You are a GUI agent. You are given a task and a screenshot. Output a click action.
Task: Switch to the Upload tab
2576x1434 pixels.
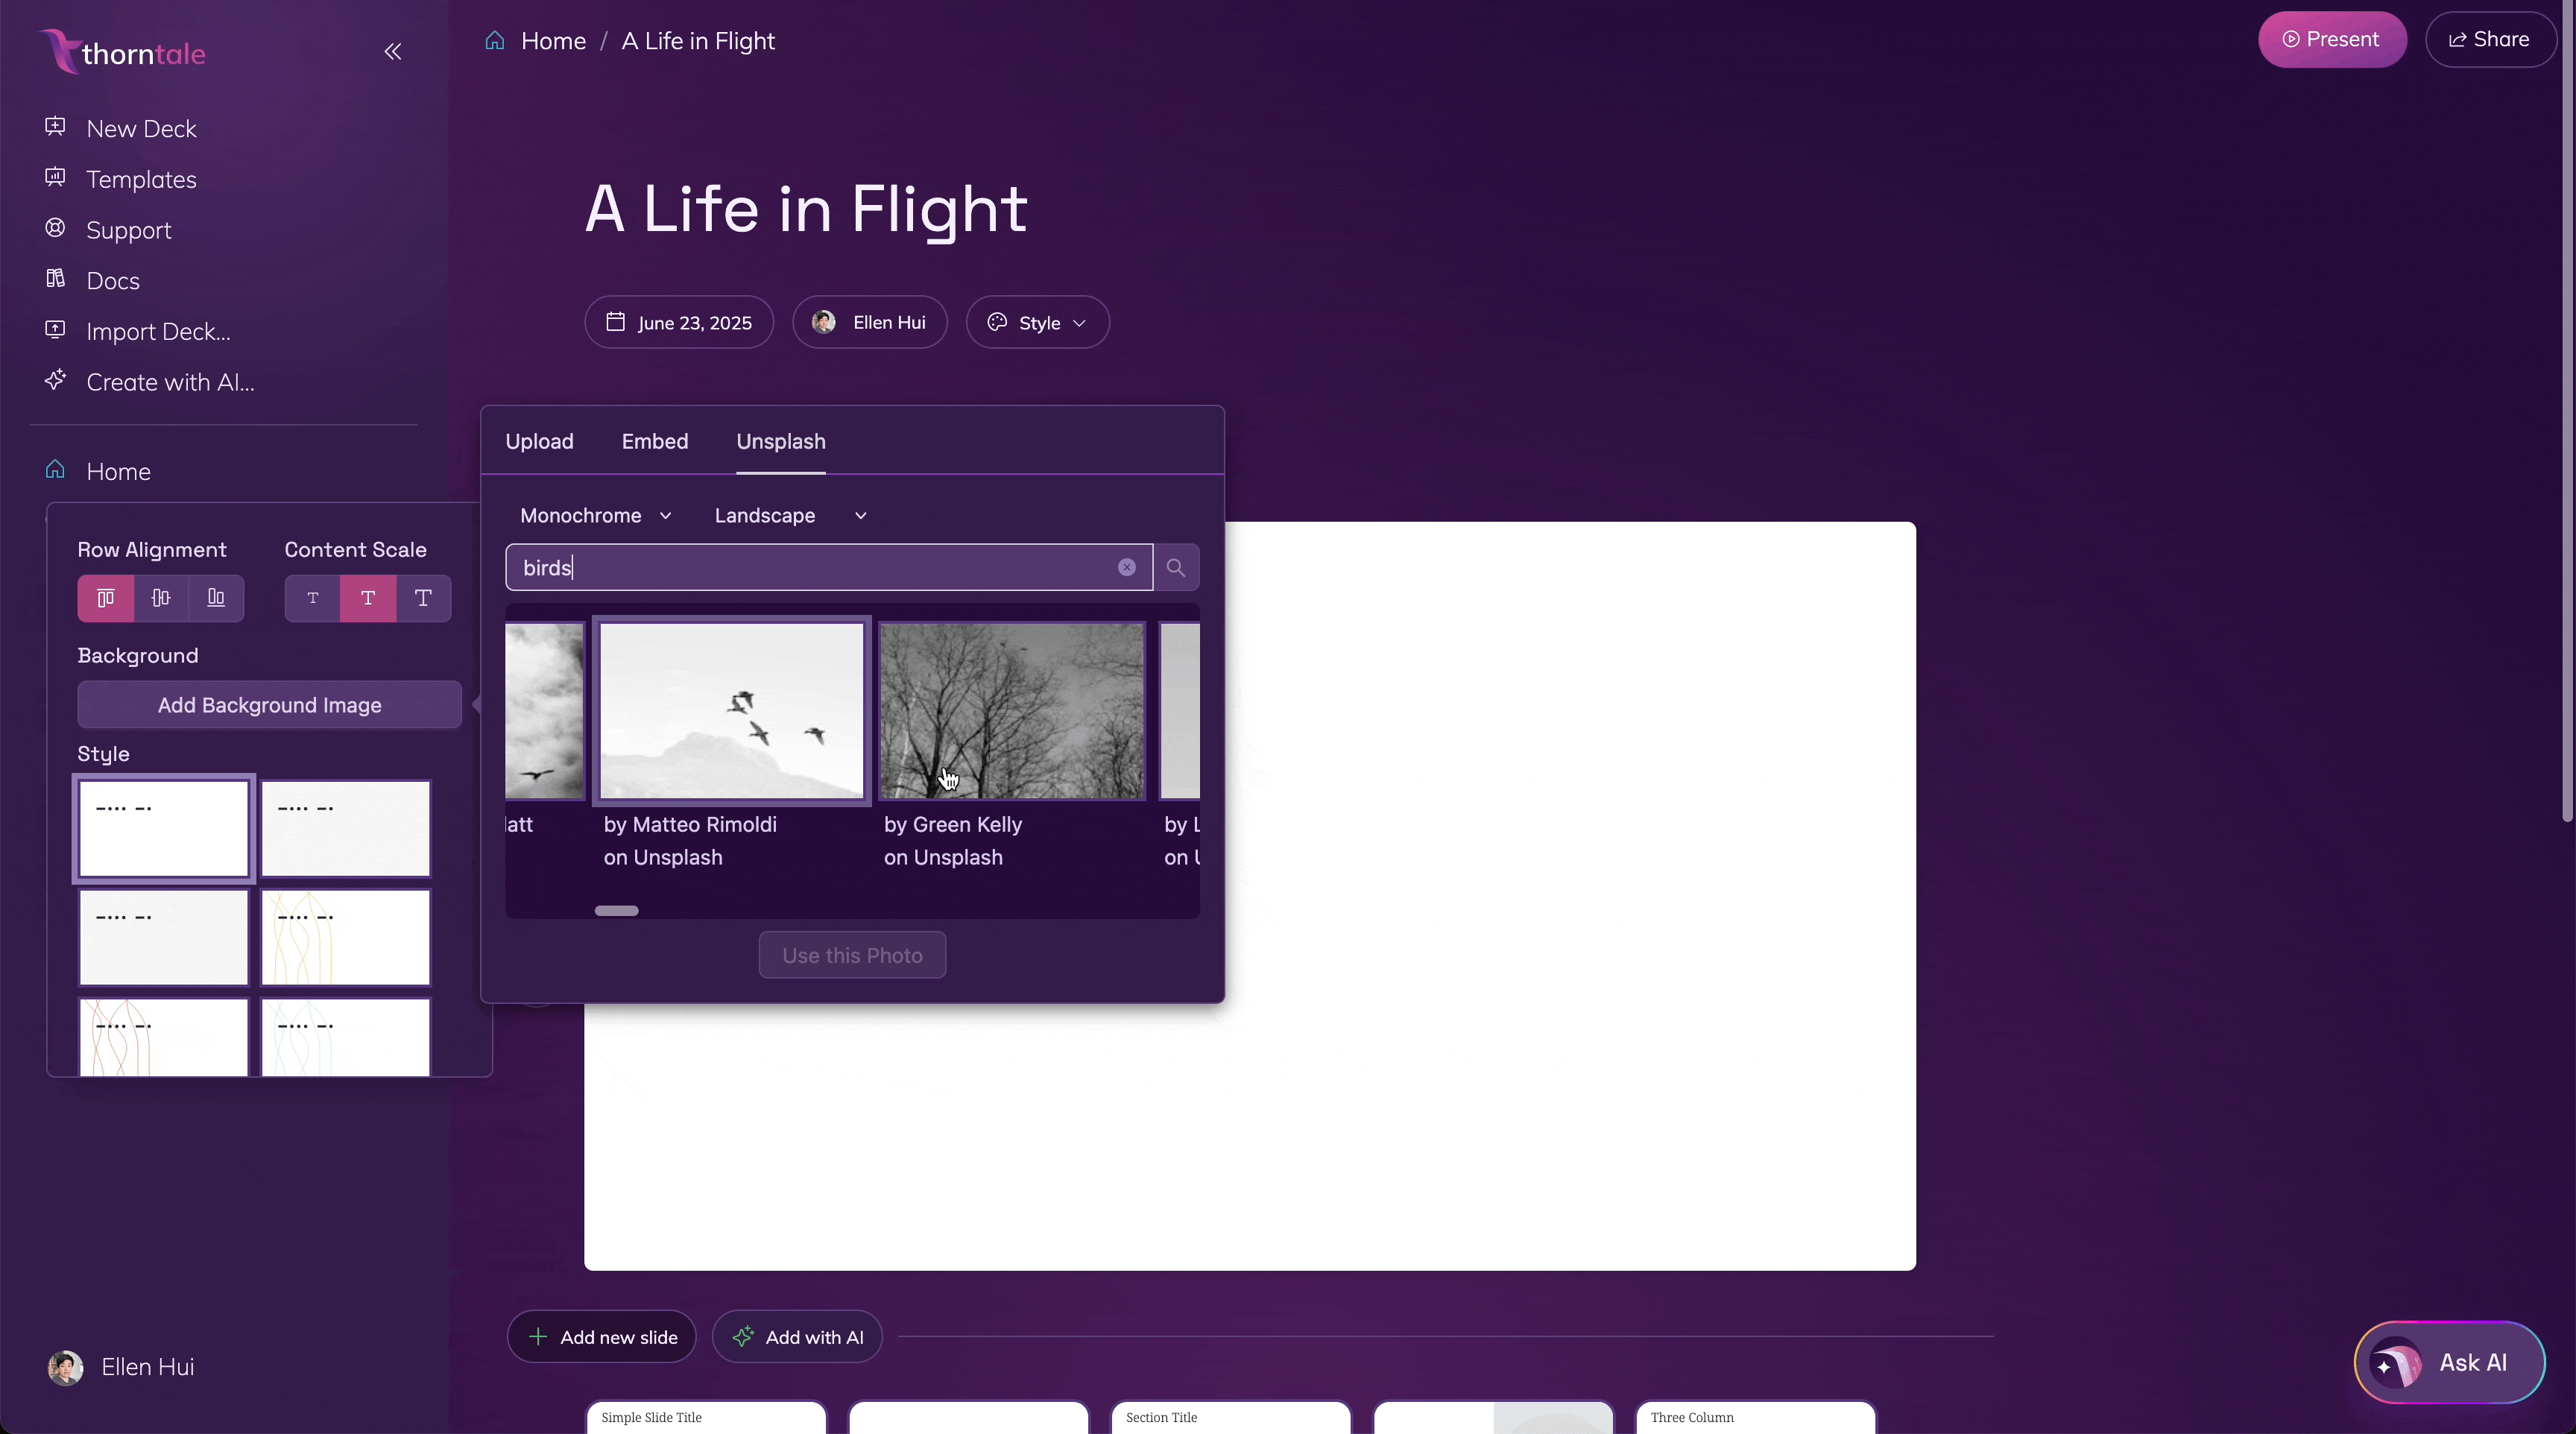[539, 441]
